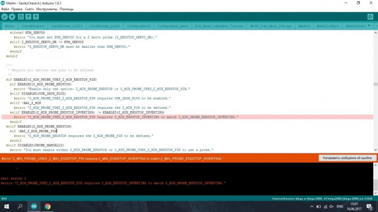Open the Action Center notifications icon
Viewport: 378px width, 212px height.
(x=369, y=206)
